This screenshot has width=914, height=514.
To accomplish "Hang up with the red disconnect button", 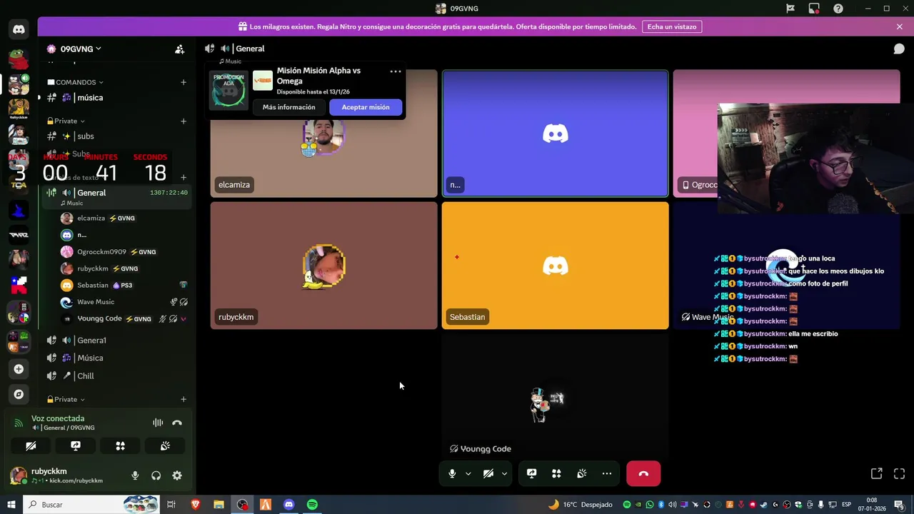I will coord(643,473).
